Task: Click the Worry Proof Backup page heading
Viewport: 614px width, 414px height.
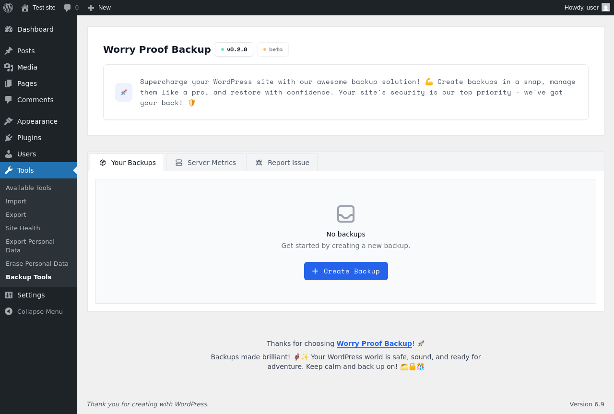Action: tap(157, 49)
